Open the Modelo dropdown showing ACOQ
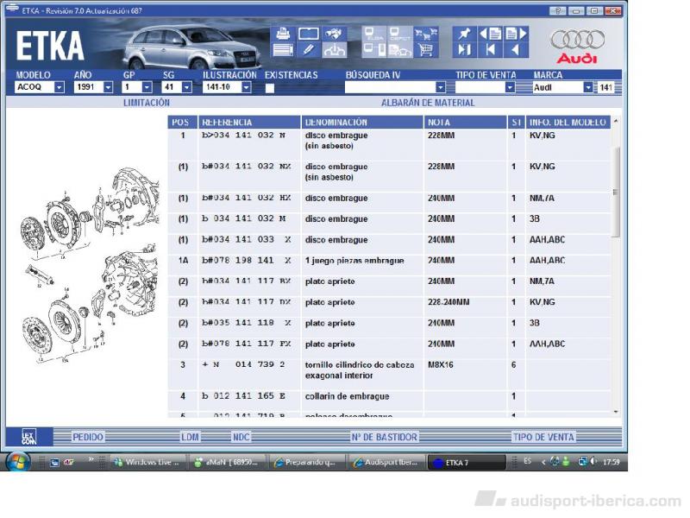This screenshot has height=518, width=690. [59, 87]
